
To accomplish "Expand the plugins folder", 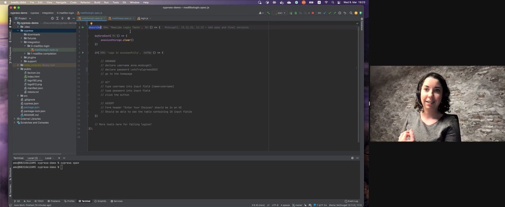I will point(22,58).
